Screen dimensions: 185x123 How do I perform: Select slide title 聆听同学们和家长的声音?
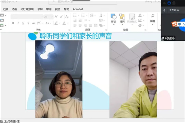coord(76,36)
